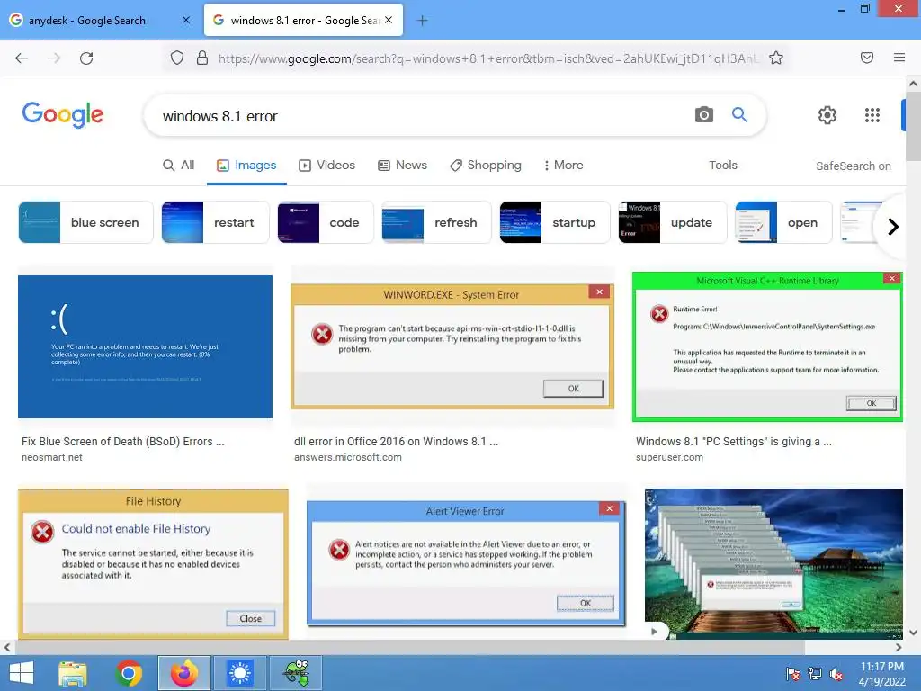This screenshot has height=691, width=921.
Task: Visit answers.microsoft.com source link
Action: tap(348, 457)
